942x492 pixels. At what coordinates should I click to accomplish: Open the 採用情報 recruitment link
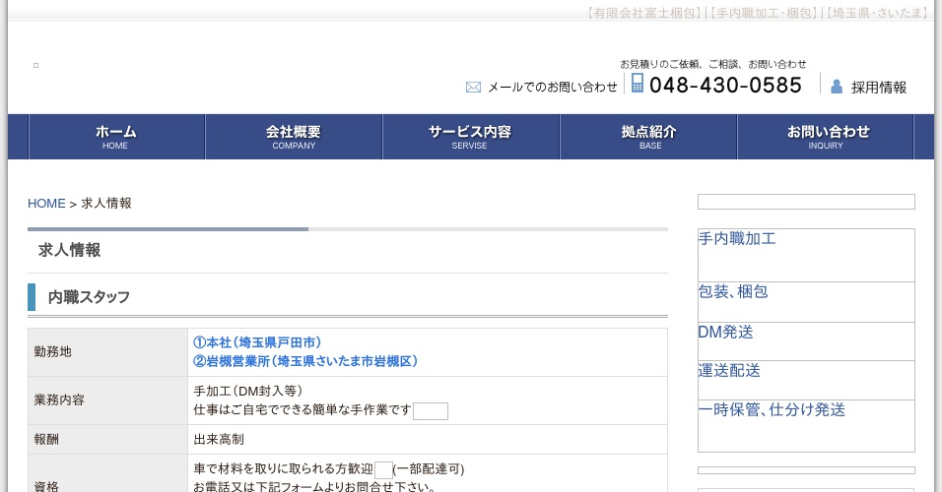coord(879,87)
